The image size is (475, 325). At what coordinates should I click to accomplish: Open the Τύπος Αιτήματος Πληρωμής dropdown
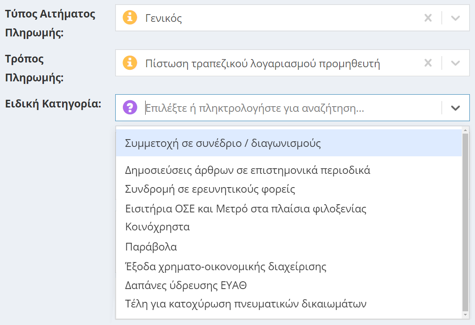455,18
